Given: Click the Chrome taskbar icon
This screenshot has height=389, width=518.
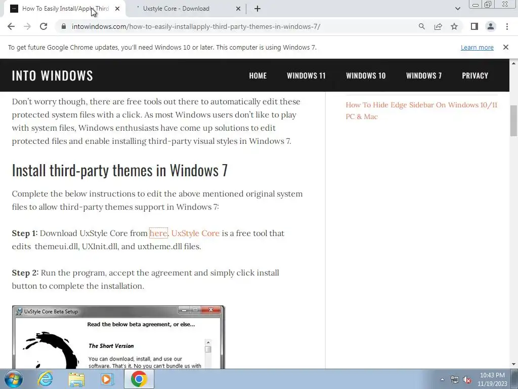Looking at the screenshot, I should 139,379.
